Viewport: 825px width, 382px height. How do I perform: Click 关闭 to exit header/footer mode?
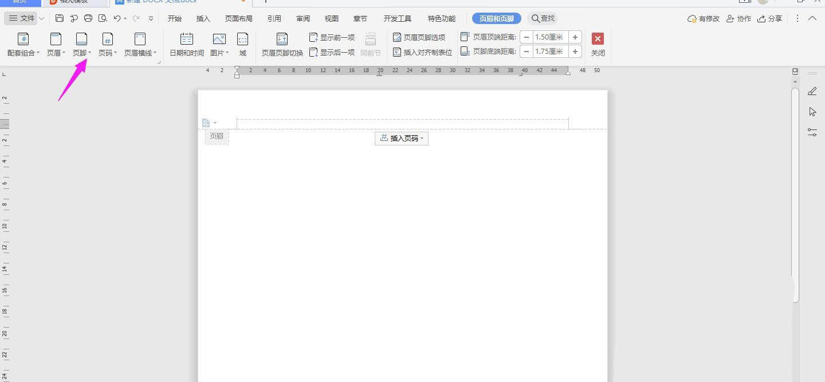pos(598,44)
